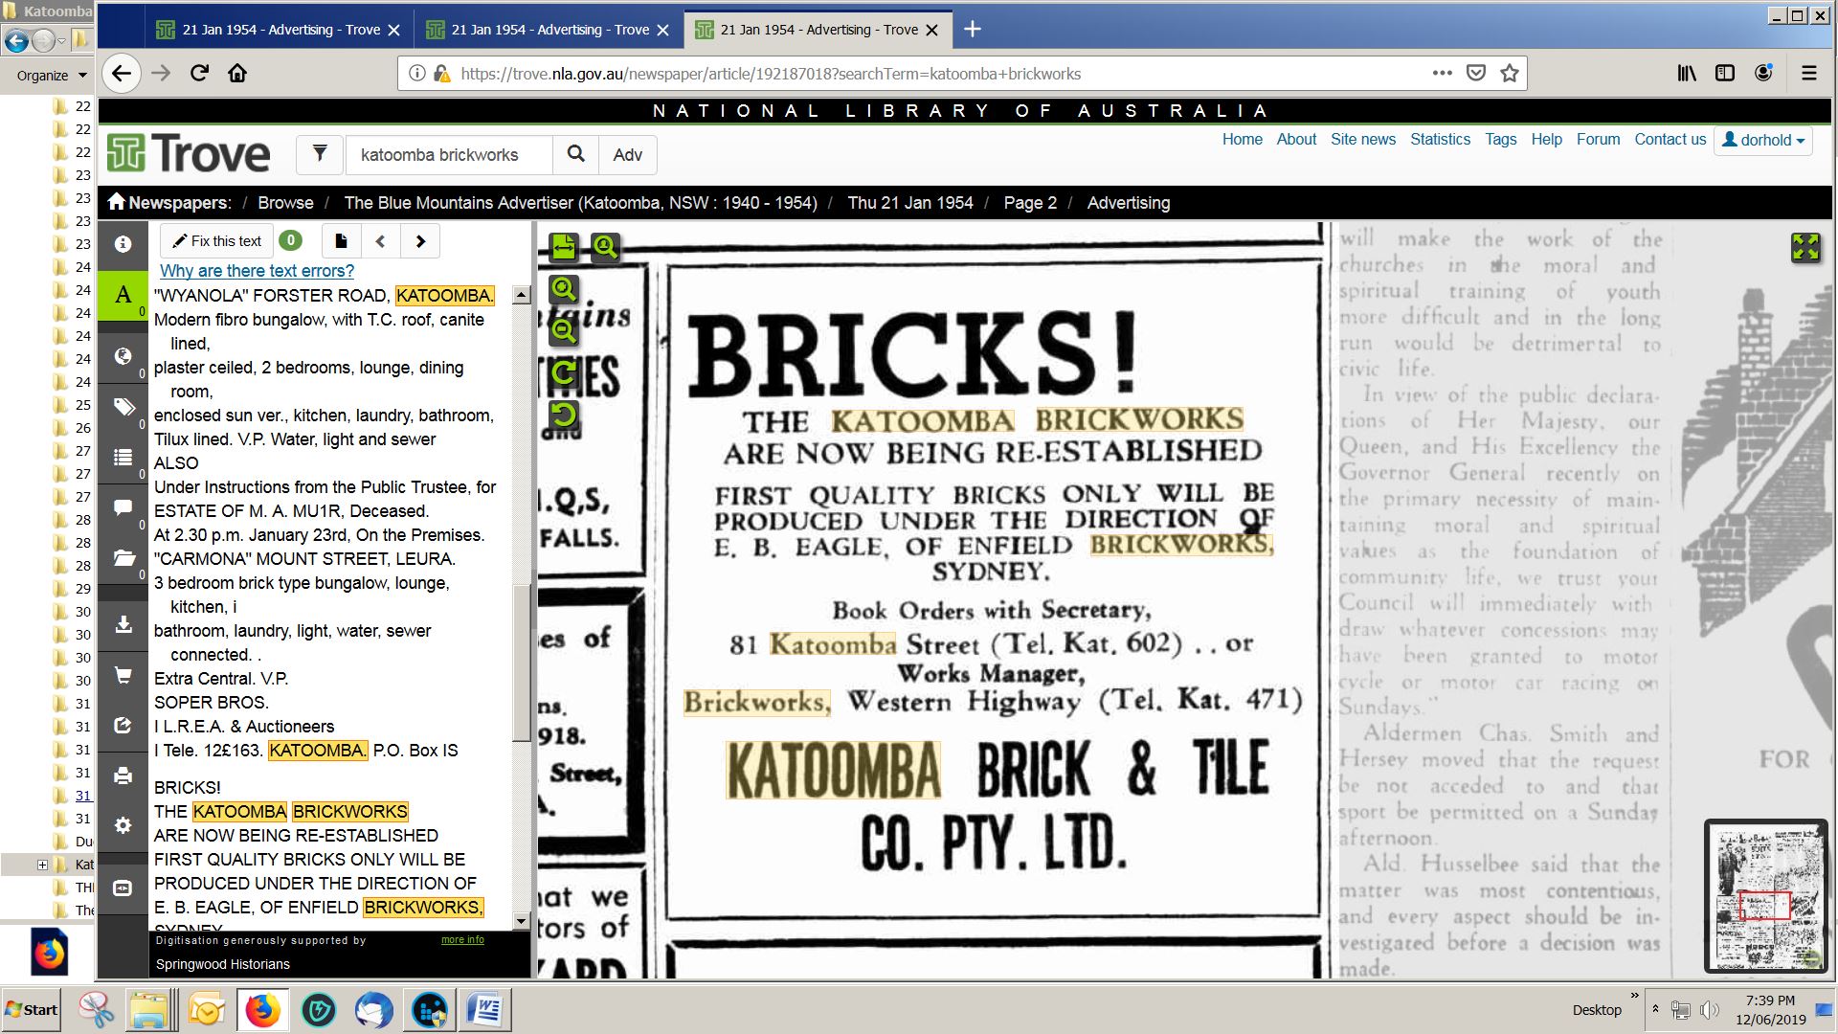Go to next article arrow
Screen dimensions: 1838x1034
coord(420,241)
